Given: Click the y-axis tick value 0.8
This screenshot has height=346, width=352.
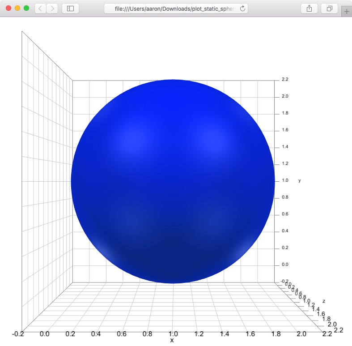Looking at the screenshot, I should [x=285, y=197].
